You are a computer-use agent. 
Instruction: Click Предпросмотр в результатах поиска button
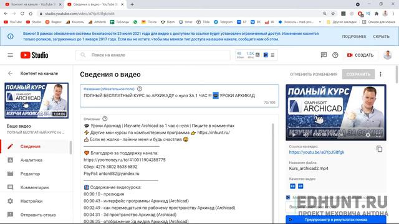336,220
